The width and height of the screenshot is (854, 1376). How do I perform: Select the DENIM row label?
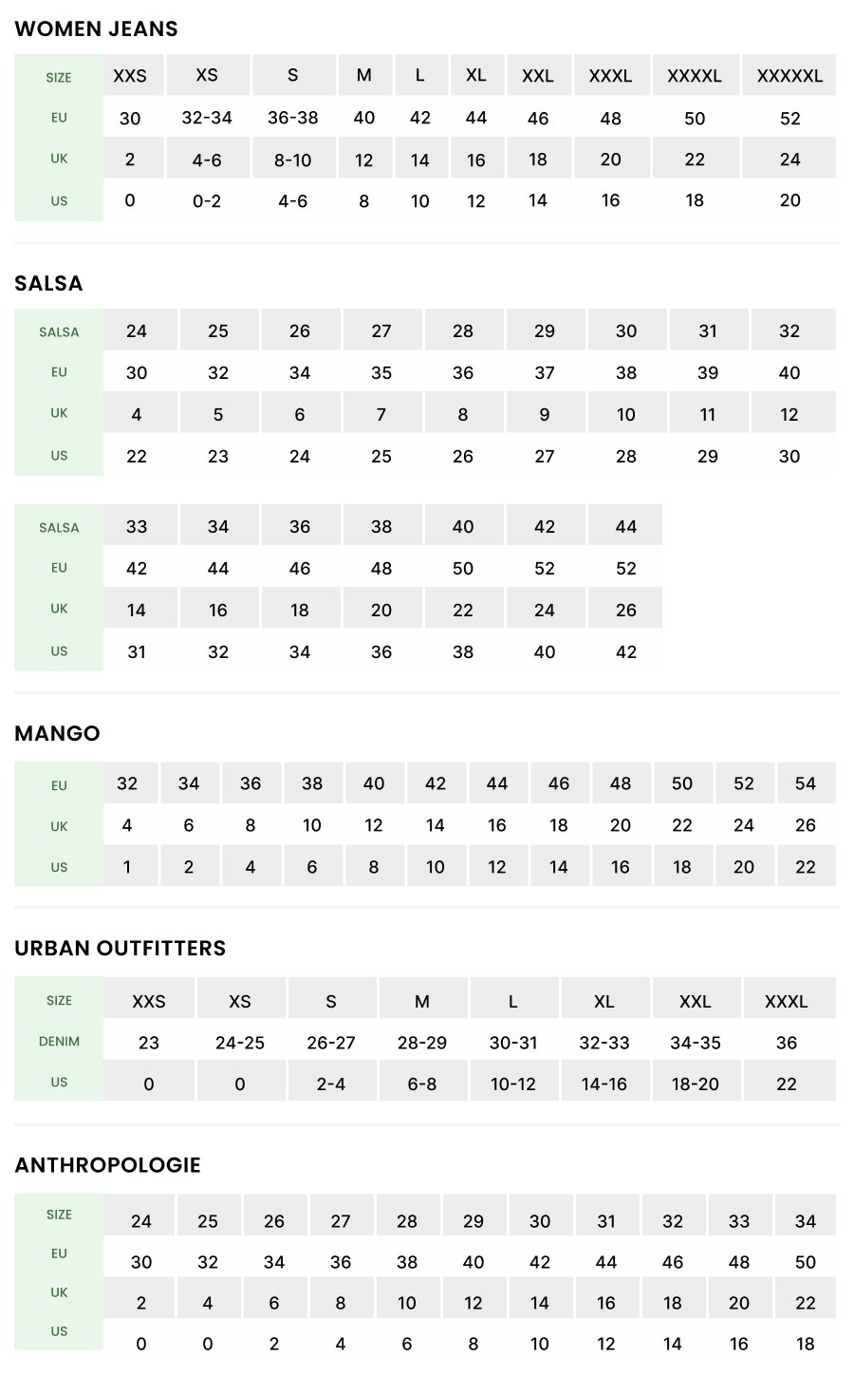pos(59,1042)
